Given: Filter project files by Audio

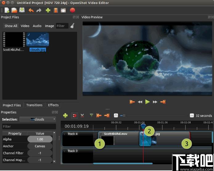Looking at the screenshot, I should coord(37,26).
